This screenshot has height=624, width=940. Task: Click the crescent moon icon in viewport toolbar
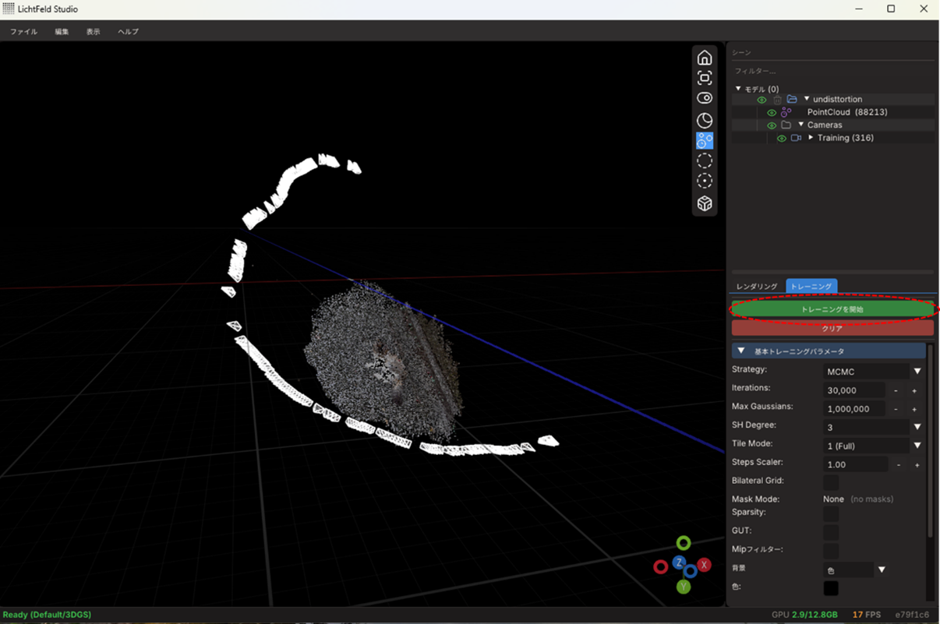705,120
